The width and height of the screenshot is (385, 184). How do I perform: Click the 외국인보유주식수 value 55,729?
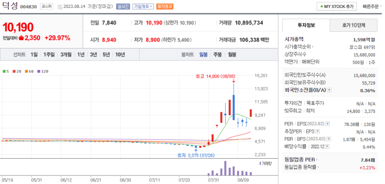tap(369, 83)
